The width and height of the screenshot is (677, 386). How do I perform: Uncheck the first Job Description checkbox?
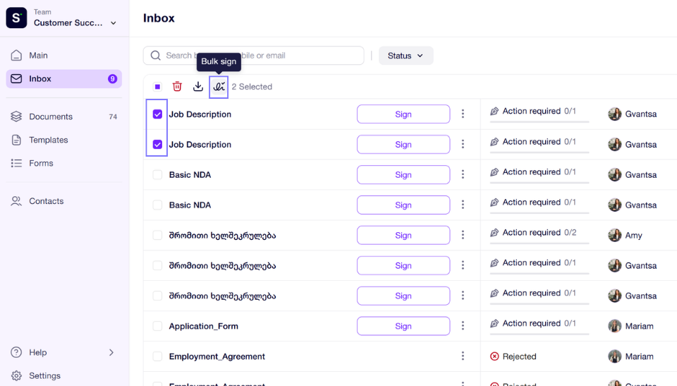pos(157,114)
